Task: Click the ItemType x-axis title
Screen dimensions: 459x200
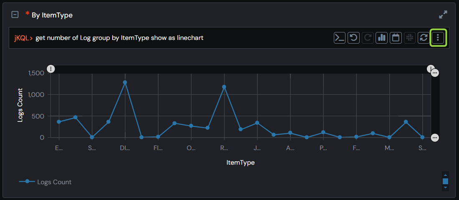Action: tap(241, 163)
